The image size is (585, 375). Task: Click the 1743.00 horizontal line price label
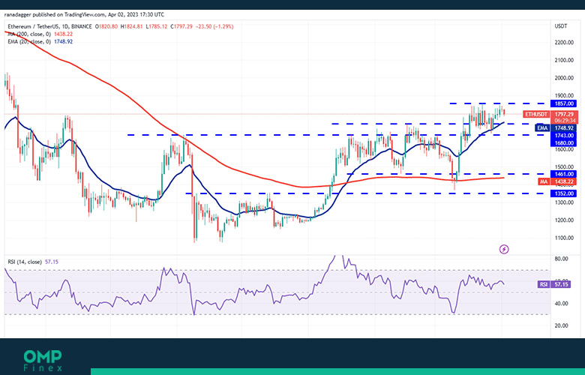point(564,136)
